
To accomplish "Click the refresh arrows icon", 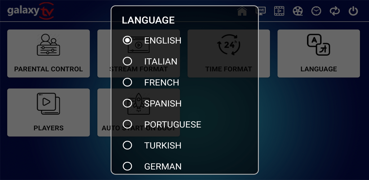I will click(x=335, y=11).
